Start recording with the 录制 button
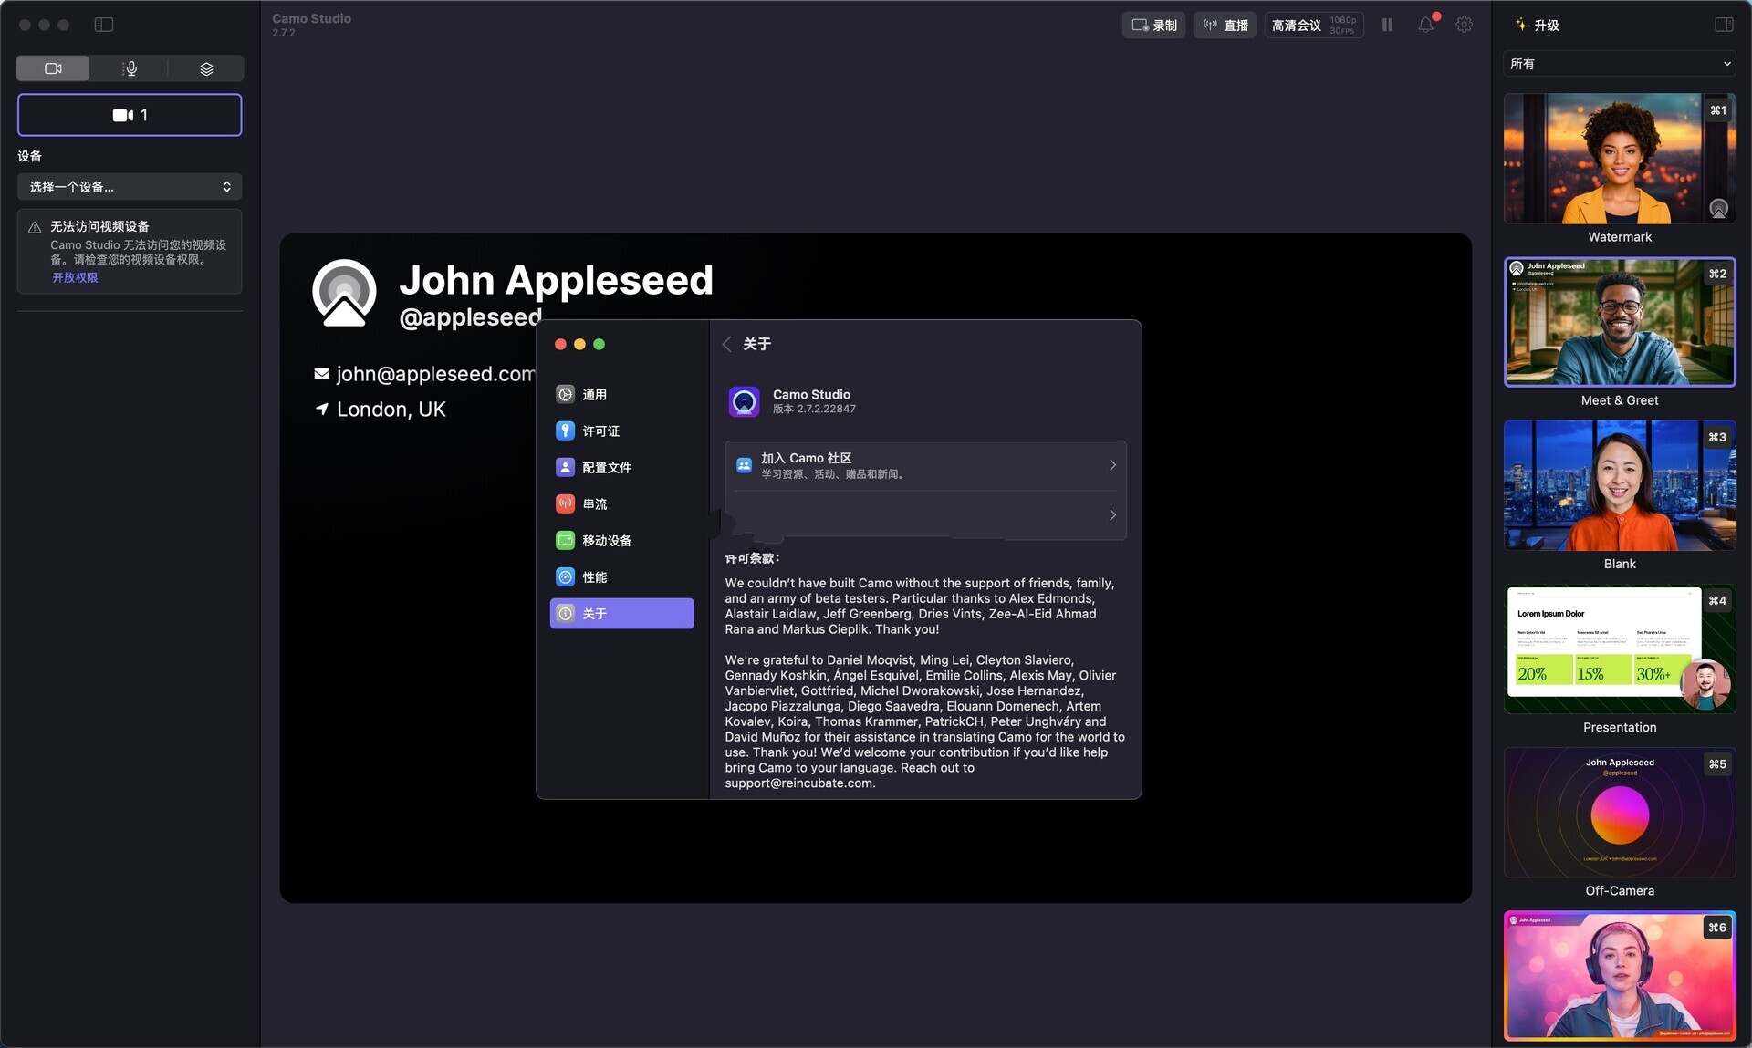Screen dimensions: 1752x1048 tap(1153, 25)
